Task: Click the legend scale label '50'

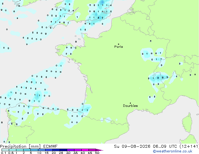Action: [x=97, y=153]
